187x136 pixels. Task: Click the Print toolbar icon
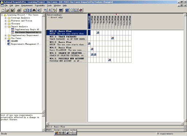pos(19,10)
